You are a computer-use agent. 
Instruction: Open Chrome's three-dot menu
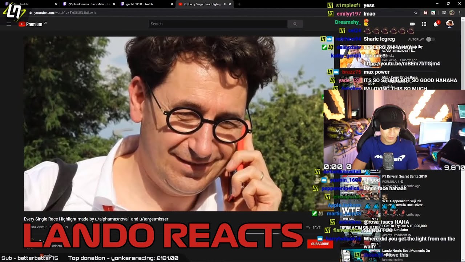[460, 13]
